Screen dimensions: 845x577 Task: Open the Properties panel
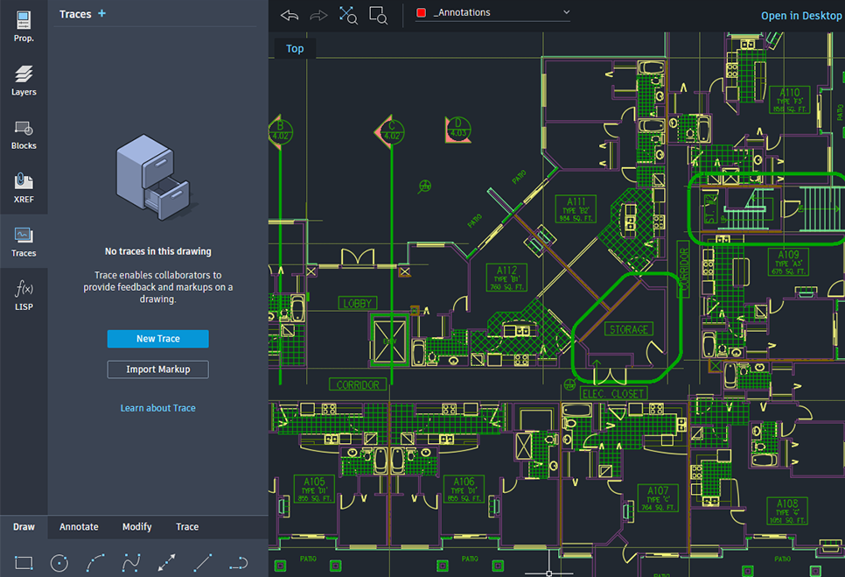[x=24, y=26]
